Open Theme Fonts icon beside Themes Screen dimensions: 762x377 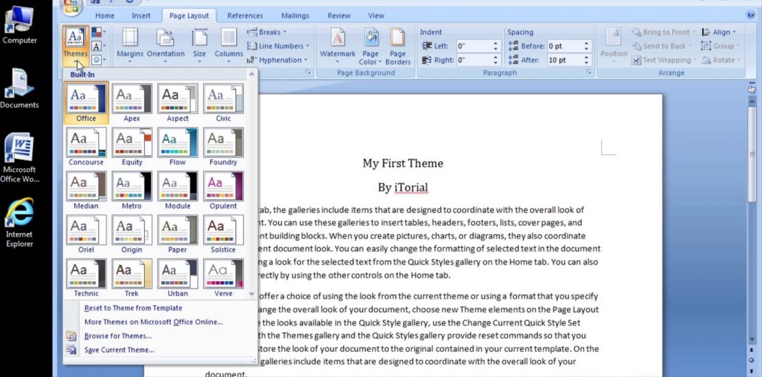pyautogui.click(x=99, y=46)
